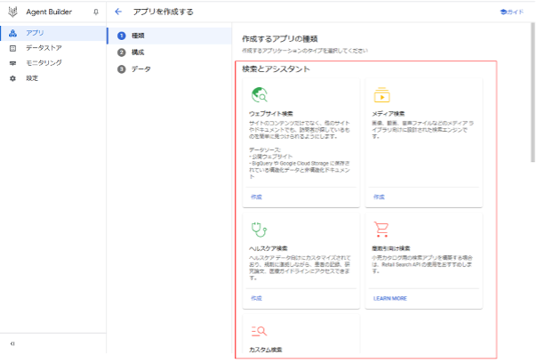Click 作成 on the ヘルスケア検索 card

256,298
